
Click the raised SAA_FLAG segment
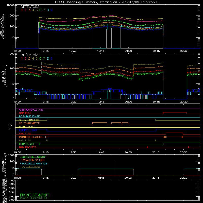(x=174, y=133)
